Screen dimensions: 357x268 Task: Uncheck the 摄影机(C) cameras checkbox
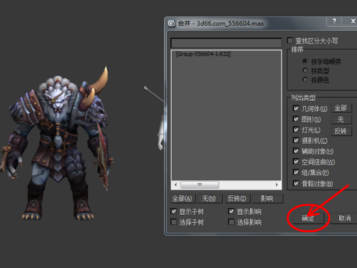[296, 140]
